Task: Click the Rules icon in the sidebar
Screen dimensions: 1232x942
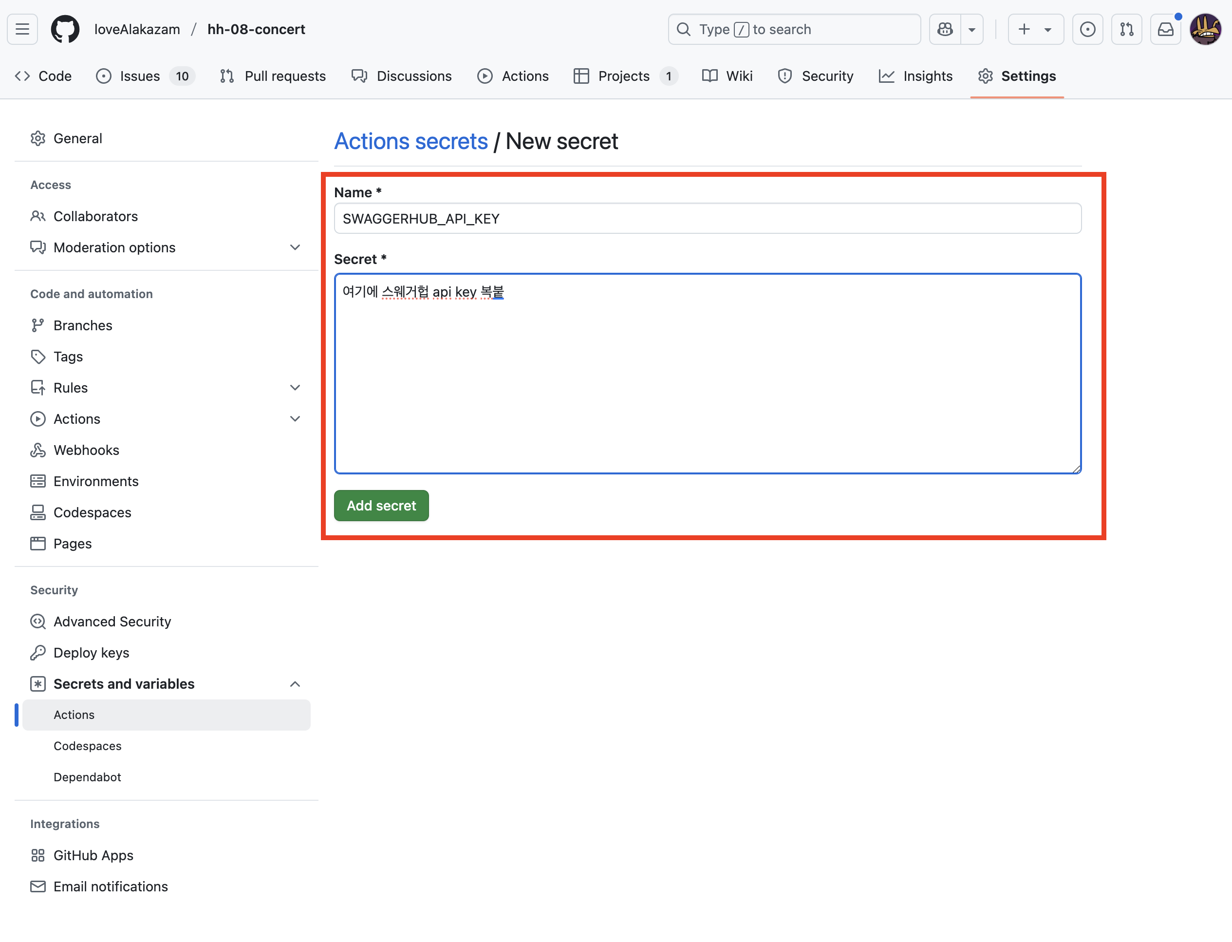Action: click(38, 388)
